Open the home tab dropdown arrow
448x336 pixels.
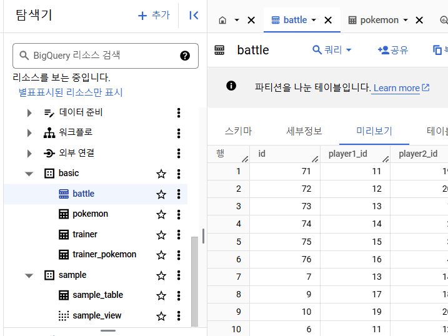point(237,20)
